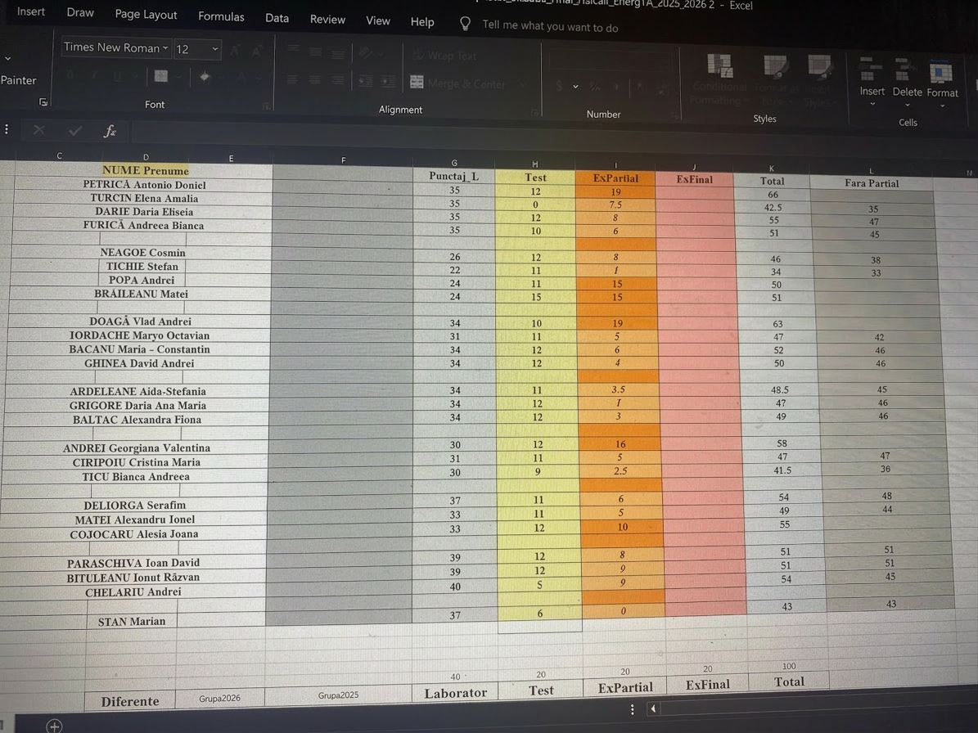The width and height of the screenshot is (978, 733).
Task: Select column G header
Action: [454, 162]
